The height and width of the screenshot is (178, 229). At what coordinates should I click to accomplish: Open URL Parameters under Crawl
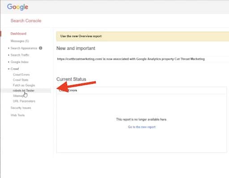24,101
